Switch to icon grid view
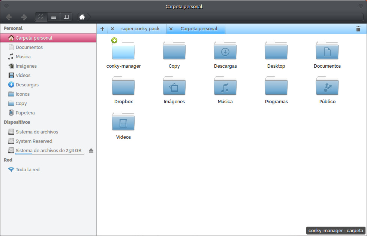The width and height of the screenshot is (367, 236). pyautogui.click(x=41, y=17)
